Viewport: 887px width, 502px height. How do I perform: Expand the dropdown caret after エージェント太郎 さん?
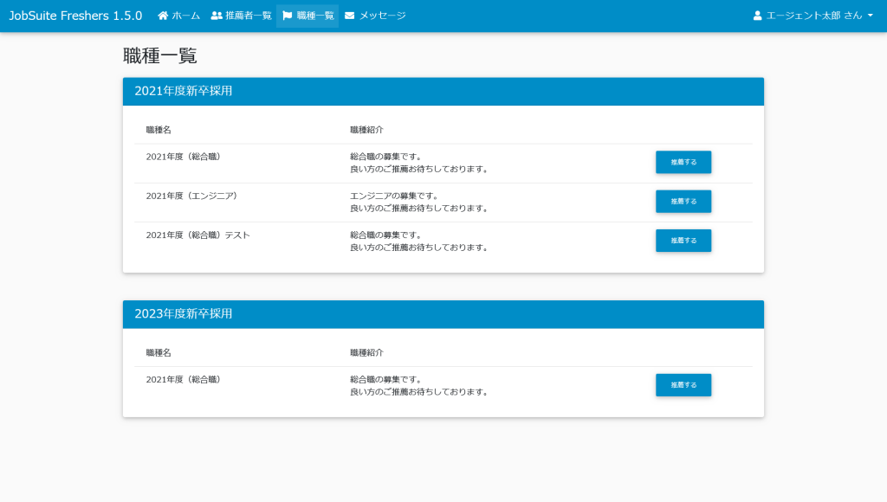point(870,16)
